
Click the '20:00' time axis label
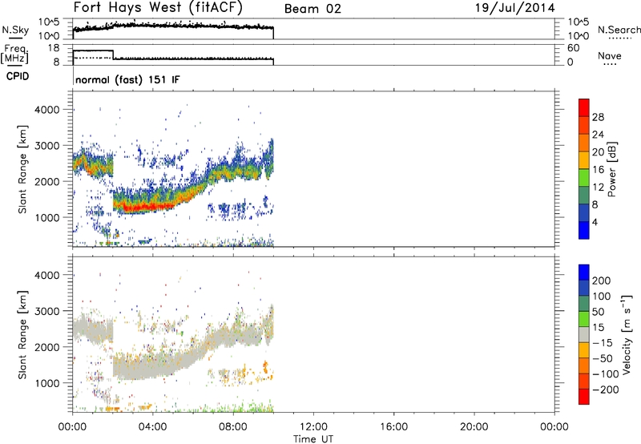coord(474,427)
